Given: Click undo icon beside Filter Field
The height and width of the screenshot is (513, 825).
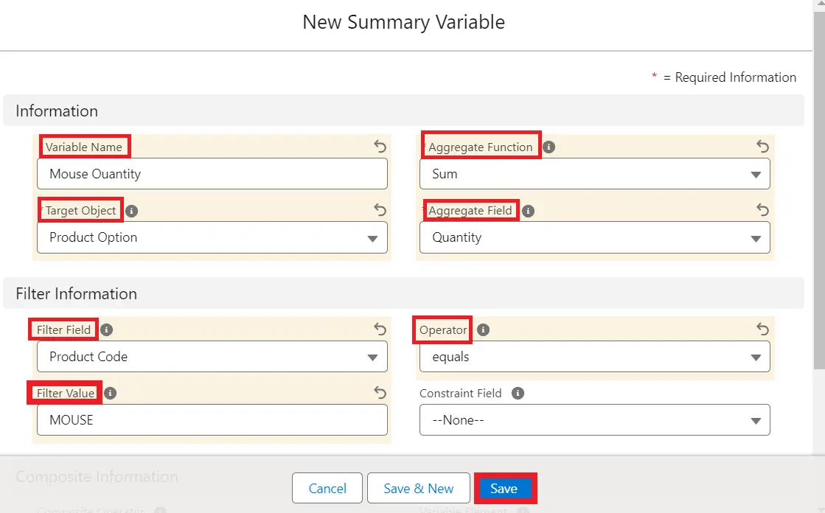Looking at the screenshot, I should click(x=380, y=329).
